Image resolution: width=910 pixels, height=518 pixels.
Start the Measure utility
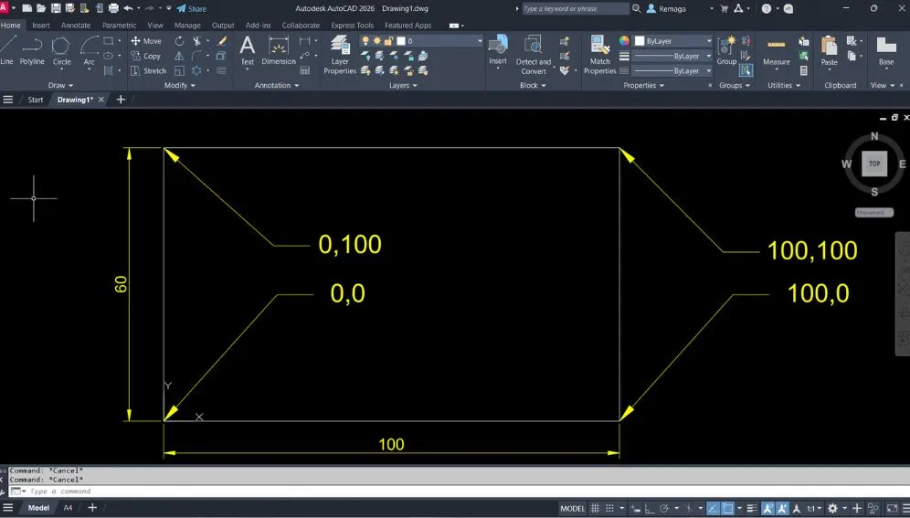(x=777, y=49)
